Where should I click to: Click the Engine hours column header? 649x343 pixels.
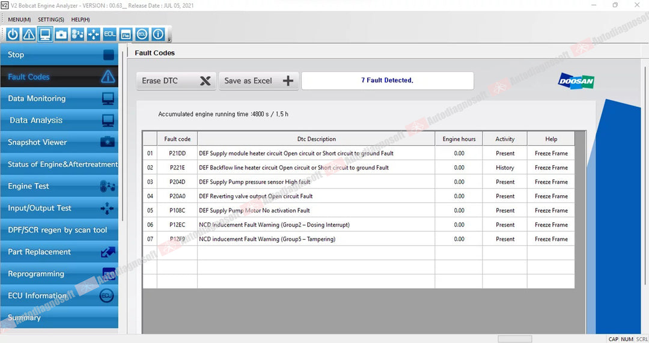coord(459,139)
